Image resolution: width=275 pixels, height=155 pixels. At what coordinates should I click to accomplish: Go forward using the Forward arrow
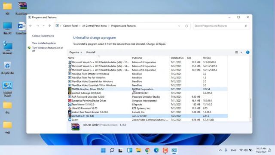pos(37,26)
